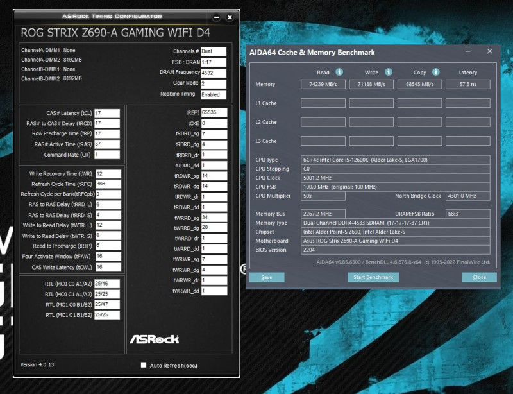513x394 pixels.
Task: Select the FSB : DRAM ratio field
Action: pyautogui.click(x=214, y=62)
